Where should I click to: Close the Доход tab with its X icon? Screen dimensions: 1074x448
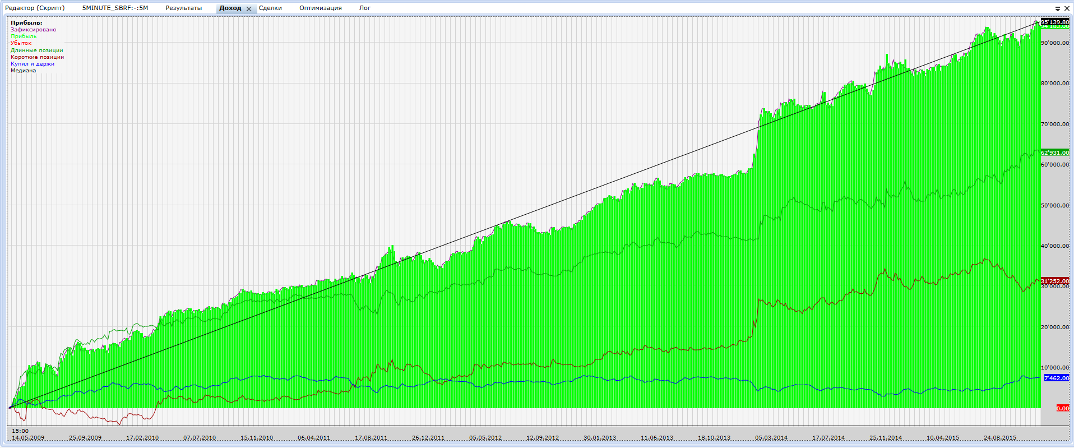coord(249,8)
